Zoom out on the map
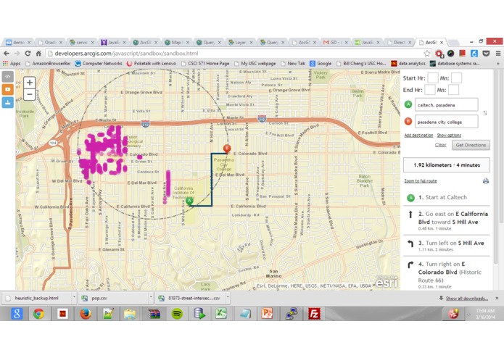The height and width of the screenshot is (358, 504). coord(30,94)
